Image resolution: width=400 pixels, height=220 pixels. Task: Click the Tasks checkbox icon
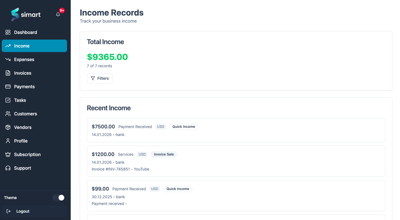pos(8,100)
